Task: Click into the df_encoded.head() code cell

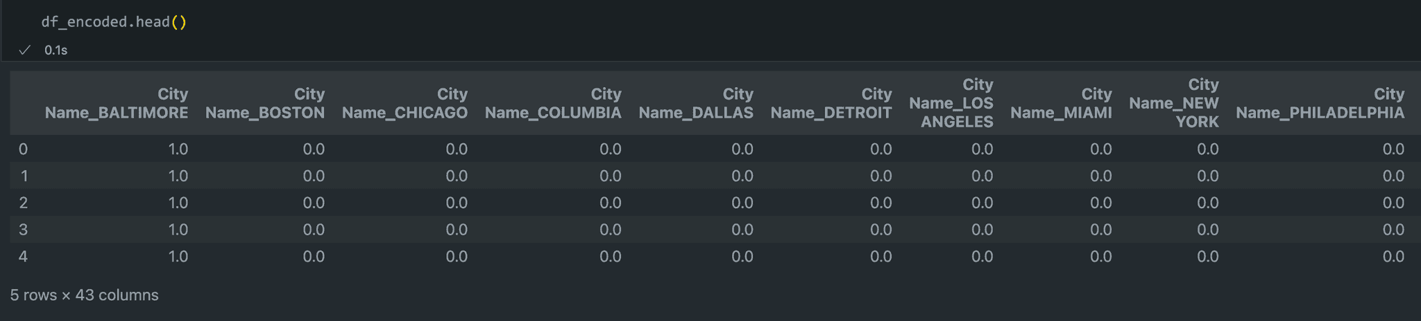Action: 114,22
